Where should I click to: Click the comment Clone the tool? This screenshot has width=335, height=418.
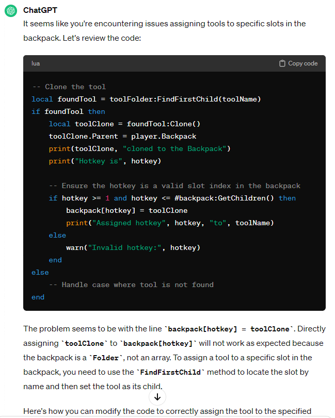pyautogui.click(x=70, y=87)
